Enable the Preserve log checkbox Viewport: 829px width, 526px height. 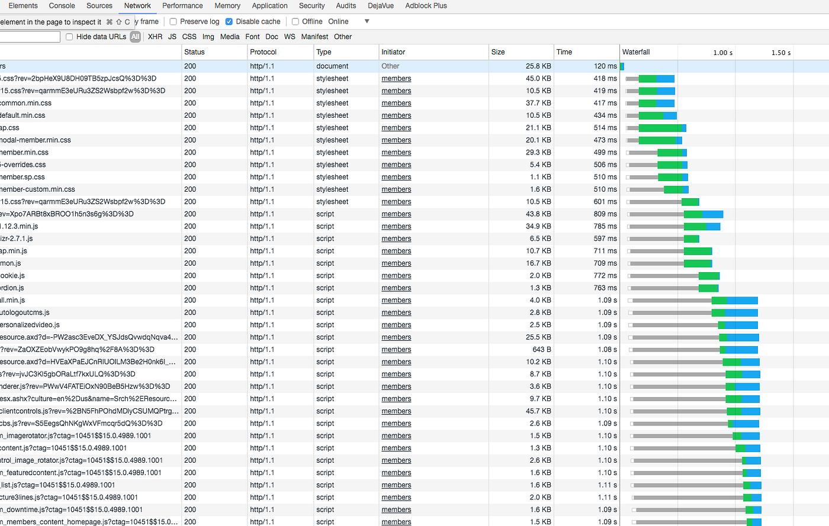point(173,22)
